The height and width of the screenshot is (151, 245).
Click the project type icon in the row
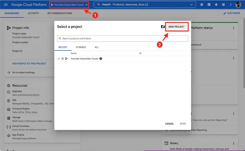point(66,59)
